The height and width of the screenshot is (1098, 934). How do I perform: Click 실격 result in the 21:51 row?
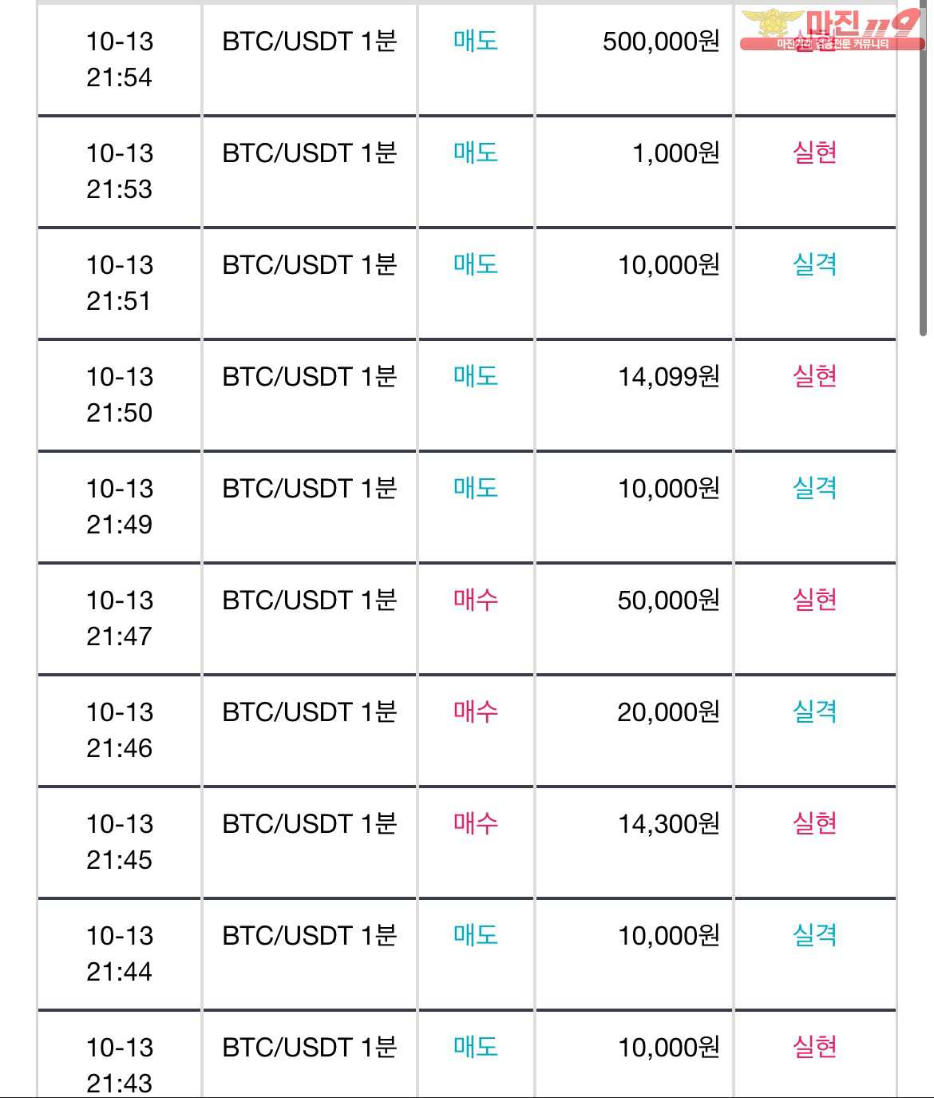click(814, 264)
